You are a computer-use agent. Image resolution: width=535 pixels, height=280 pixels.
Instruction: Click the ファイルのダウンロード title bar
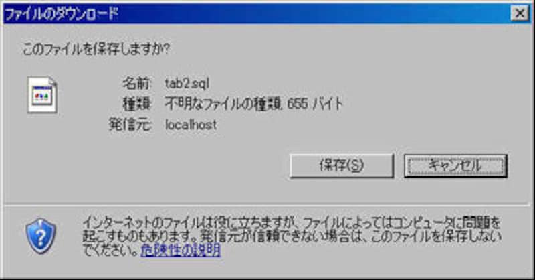(x=256, y=13)
